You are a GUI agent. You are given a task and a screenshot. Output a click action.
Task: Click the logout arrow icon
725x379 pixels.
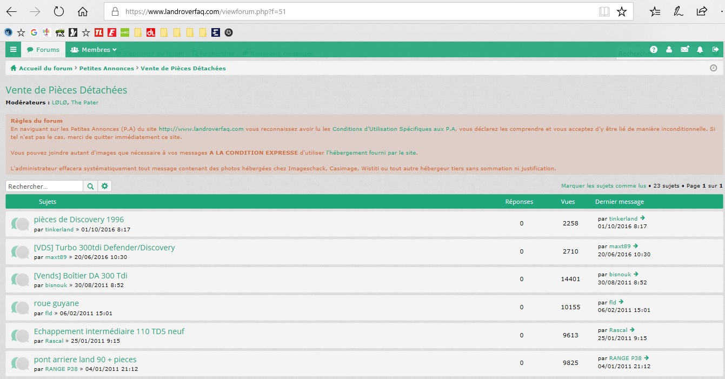(x=716, y=50)
